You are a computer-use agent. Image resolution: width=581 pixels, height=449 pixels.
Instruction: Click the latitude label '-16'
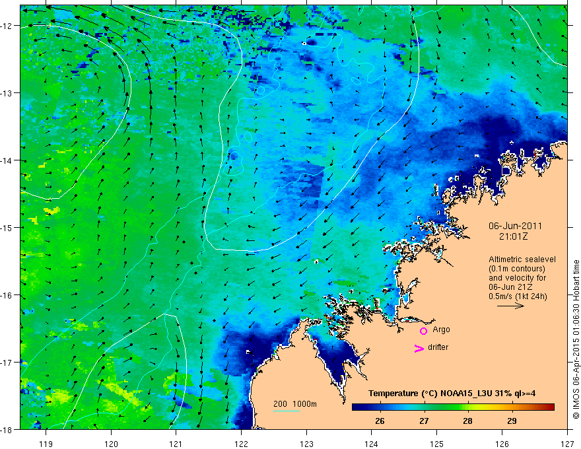pyautogui.click(x=7, y=295)
